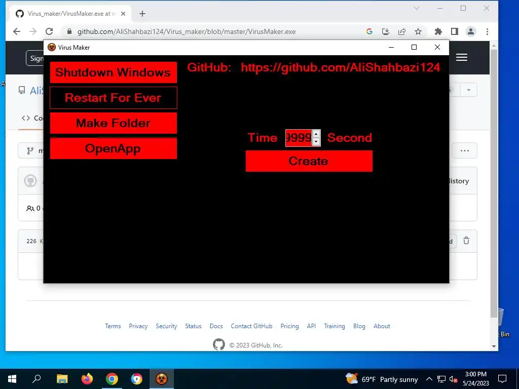Click the install app icon in address bar
519x389 pixels.
386,31
